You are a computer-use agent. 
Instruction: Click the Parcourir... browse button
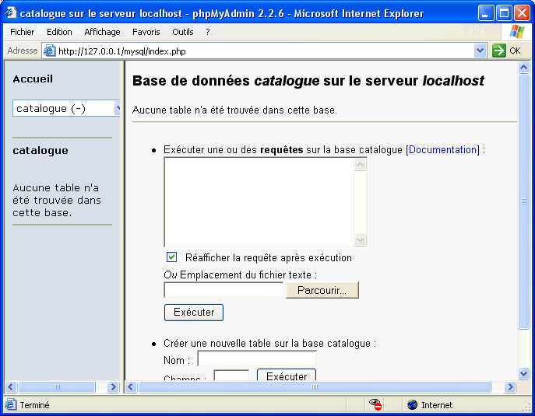(x=322, y=290)
